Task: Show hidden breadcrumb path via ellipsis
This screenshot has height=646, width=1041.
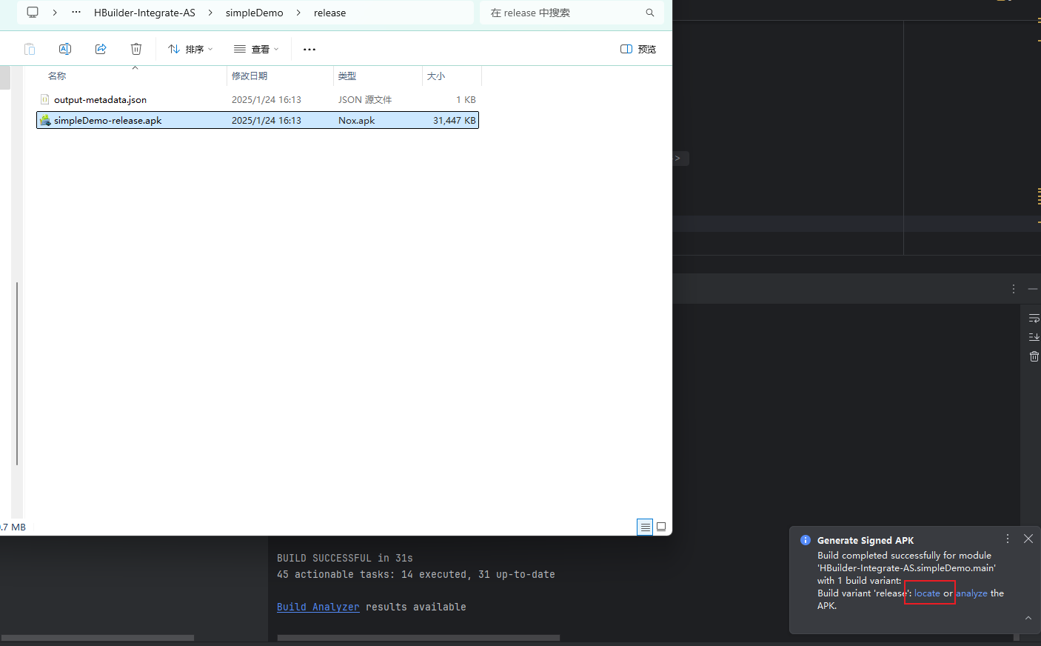Action: point(76,13)
